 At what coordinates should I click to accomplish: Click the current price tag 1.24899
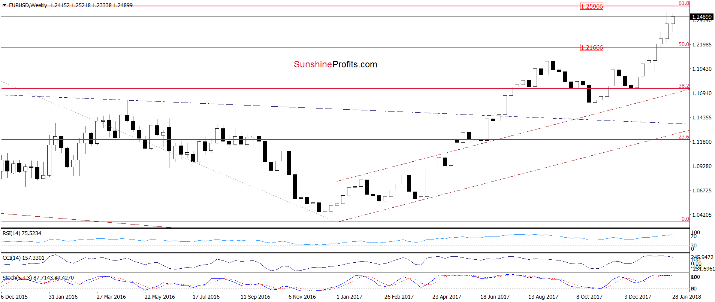[x=702, y=17]
